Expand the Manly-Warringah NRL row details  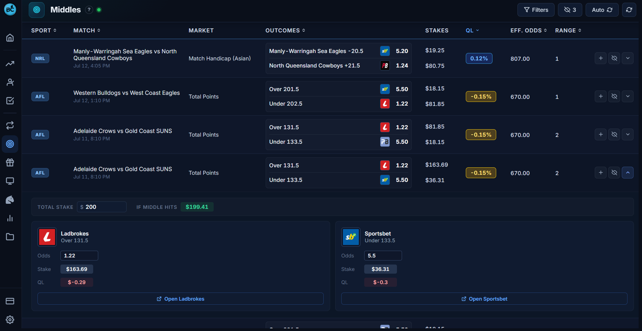pos(628,58)
